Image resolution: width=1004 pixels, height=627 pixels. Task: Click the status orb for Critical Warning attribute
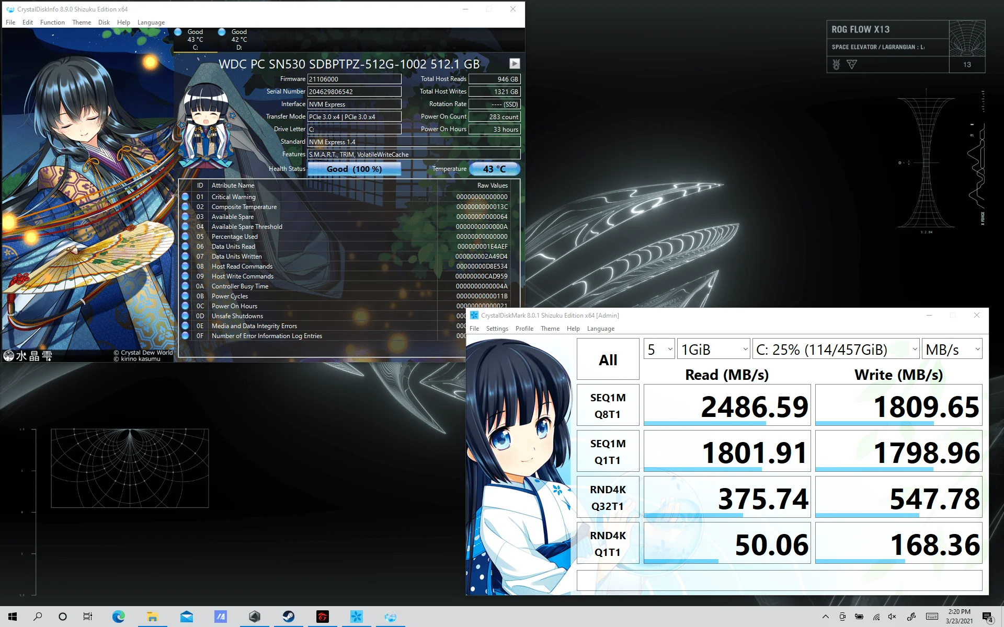(x=185, y=197)
